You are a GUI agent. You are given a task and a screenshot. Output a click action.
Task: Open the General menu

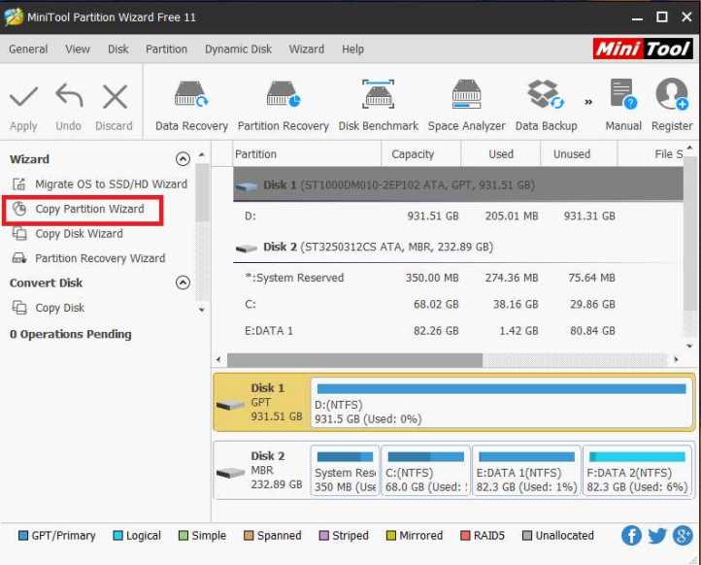(28, 49)
